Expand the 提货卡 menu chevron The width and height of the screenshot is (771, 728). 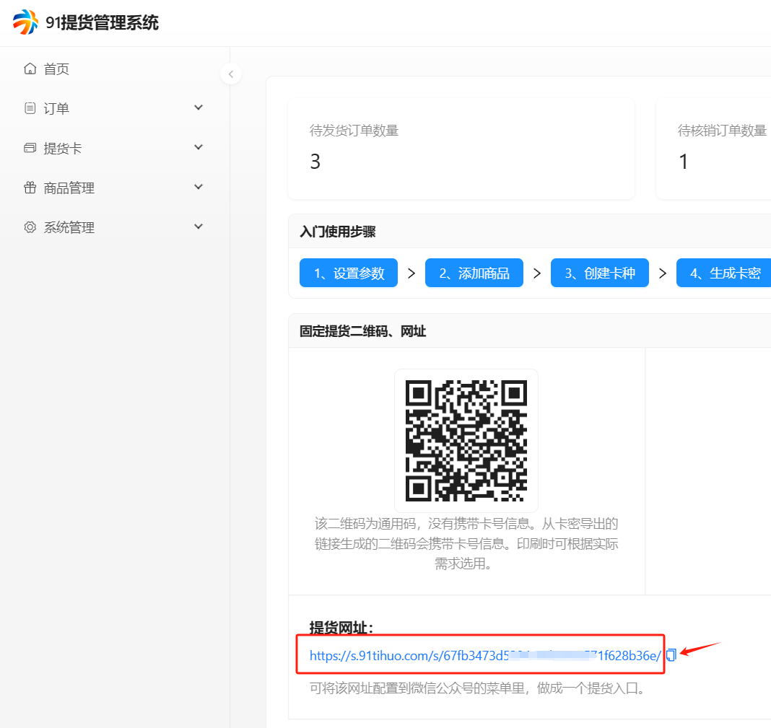[199, 147]
